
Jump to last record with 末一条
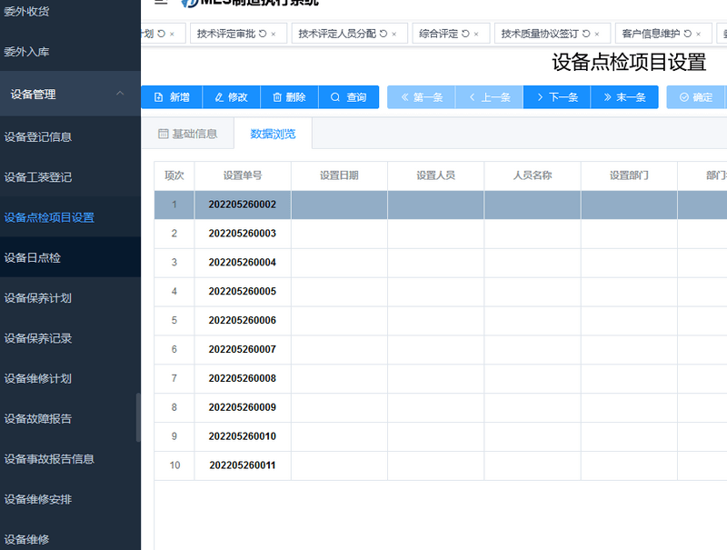[624, 97]
